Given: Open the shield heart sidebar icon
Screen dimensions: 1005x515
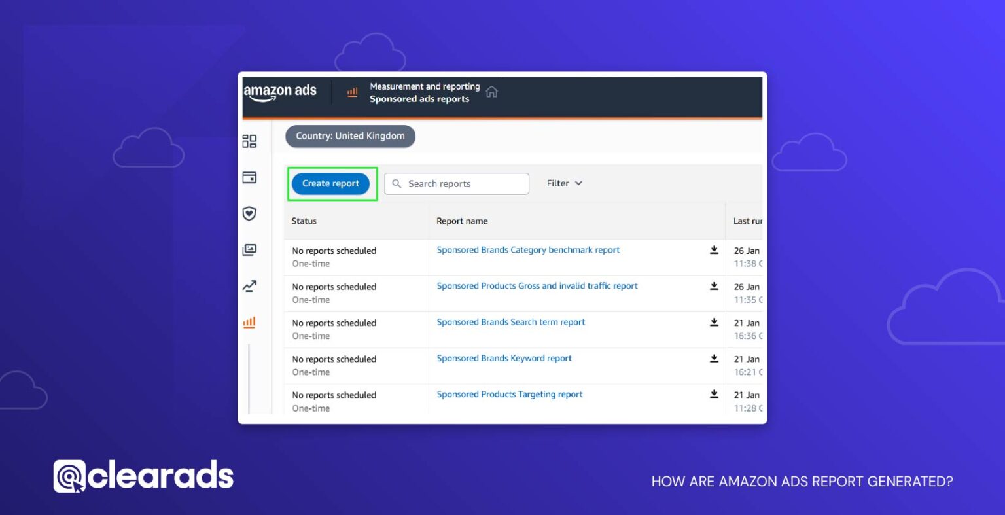Looking at the screenshot, I should click(x=249, y=213).
